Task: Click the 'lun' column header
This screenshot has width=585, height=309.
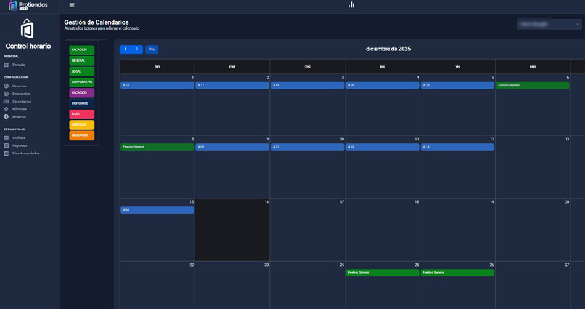Action: [x=157, y=66]
